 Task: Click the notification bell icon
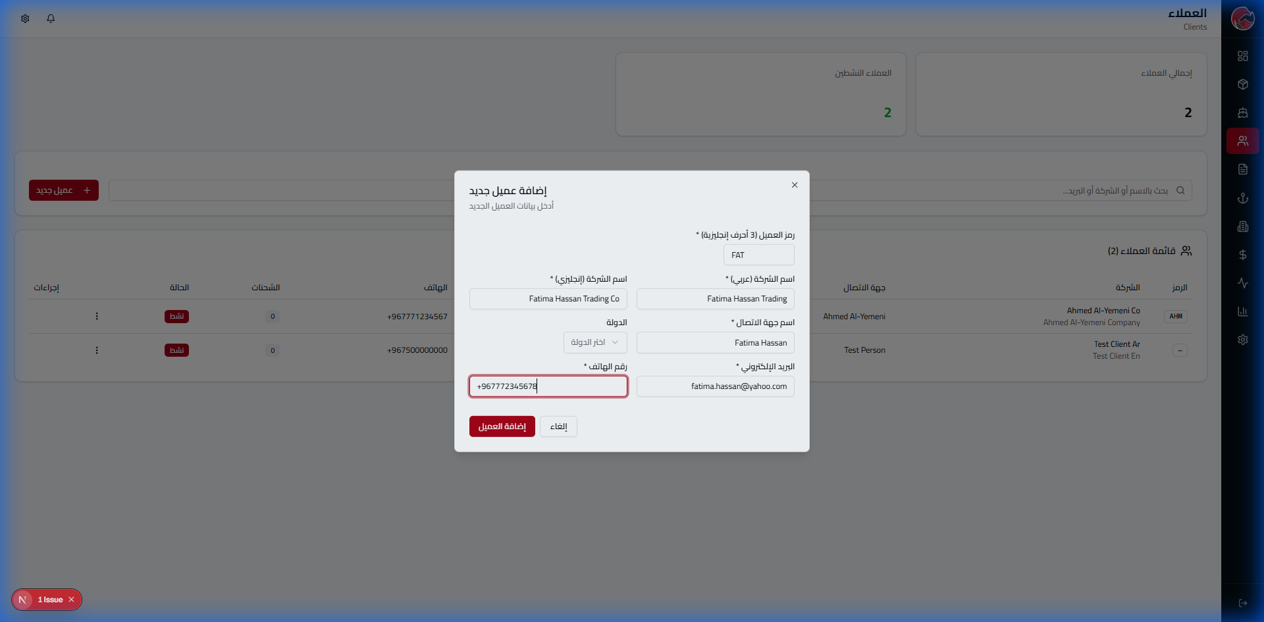(51, 18)
